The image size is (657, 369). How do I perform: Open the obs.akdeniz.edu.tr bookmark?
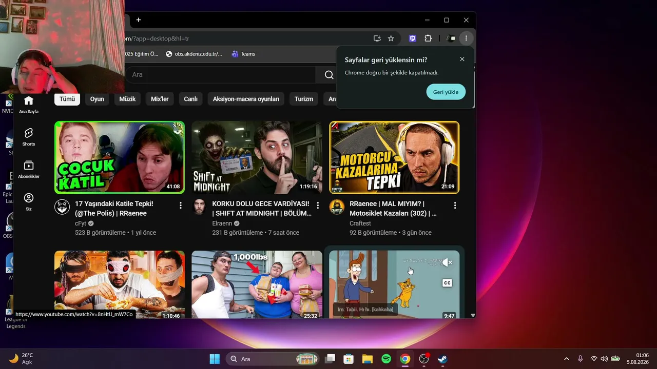(x=194, y=54)
